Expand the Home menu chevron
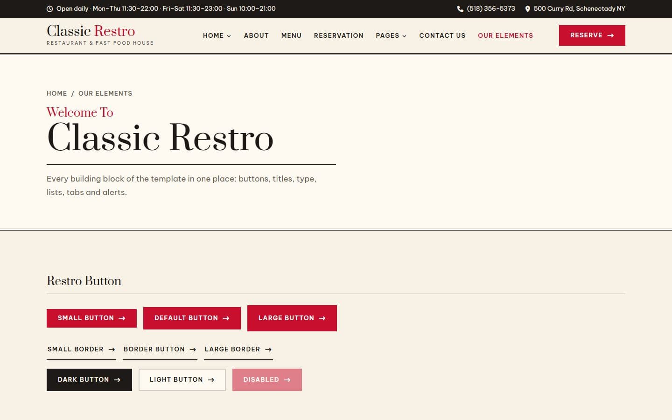This screenshot has height=420, width=672. point(229,36)
